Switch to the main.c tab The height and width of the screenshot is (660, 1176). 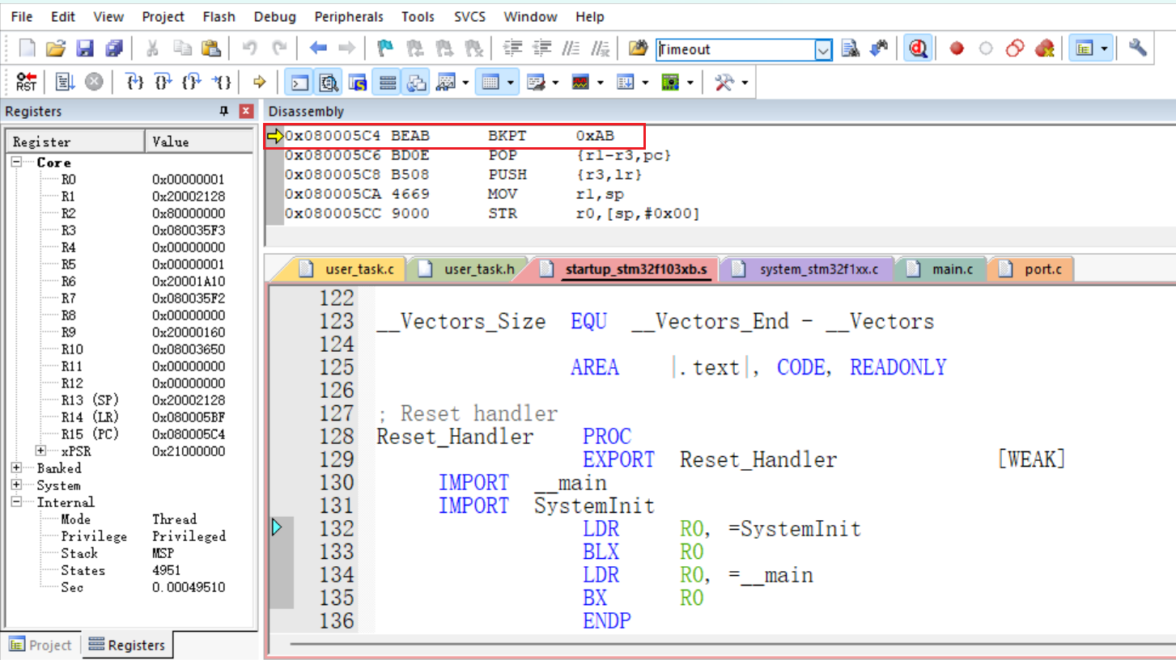tap(951, 269)
